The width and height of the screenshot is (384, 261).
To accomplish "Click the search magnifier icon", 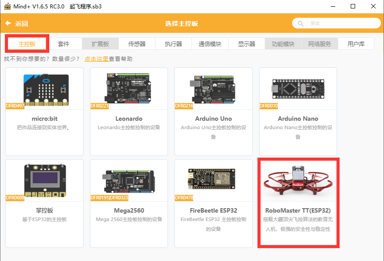I will pyautogui.click(x=301, y=24).
